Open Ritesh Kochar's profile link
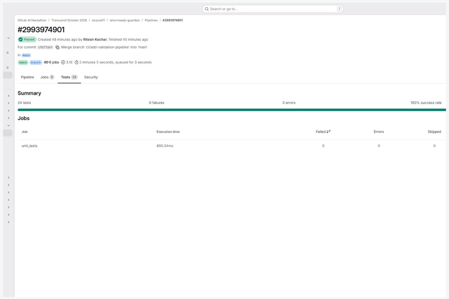The image size is (449, 299). (x=95, y=40)
